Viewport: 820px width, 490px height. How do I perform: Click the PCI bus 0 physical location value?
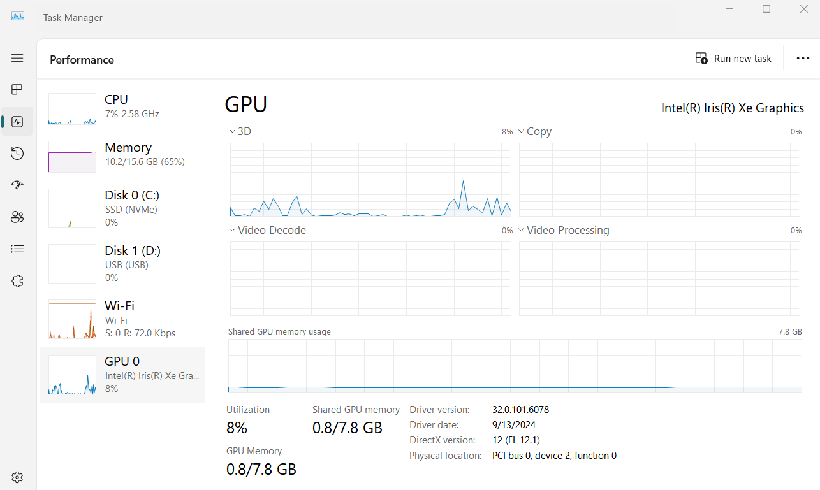coord(554,456)
